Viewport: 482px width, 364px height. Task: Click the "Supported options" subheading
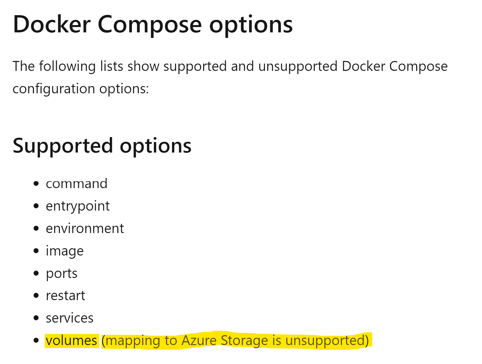102,146
